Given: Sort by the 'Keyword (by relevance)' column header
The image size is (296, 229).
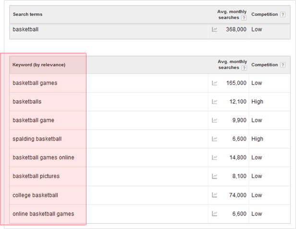Looking at the screenshot, I should click(x=39, y=65).
